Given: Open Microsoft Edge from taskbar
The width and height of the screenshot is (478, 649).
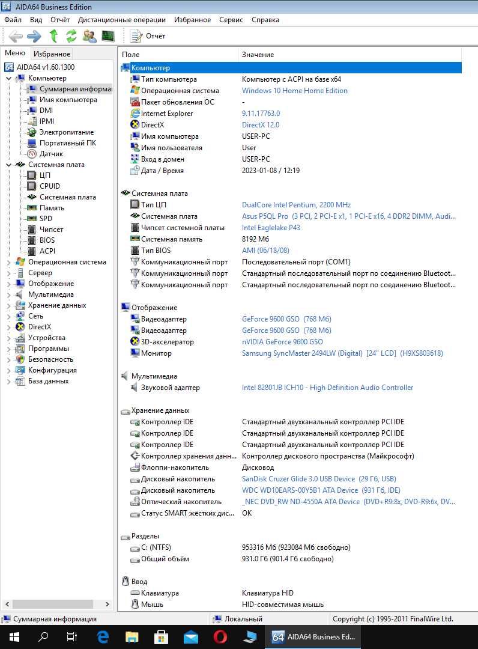Looking at the screenshot, I should pos(102,637).
